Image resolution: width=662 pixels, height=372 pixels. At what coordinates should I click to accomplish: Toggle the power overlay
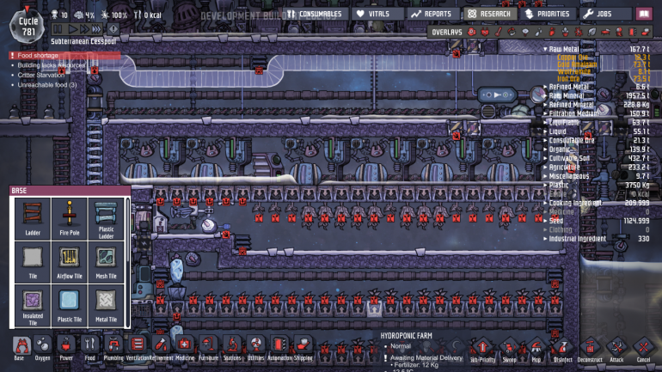tap(485, 32)
